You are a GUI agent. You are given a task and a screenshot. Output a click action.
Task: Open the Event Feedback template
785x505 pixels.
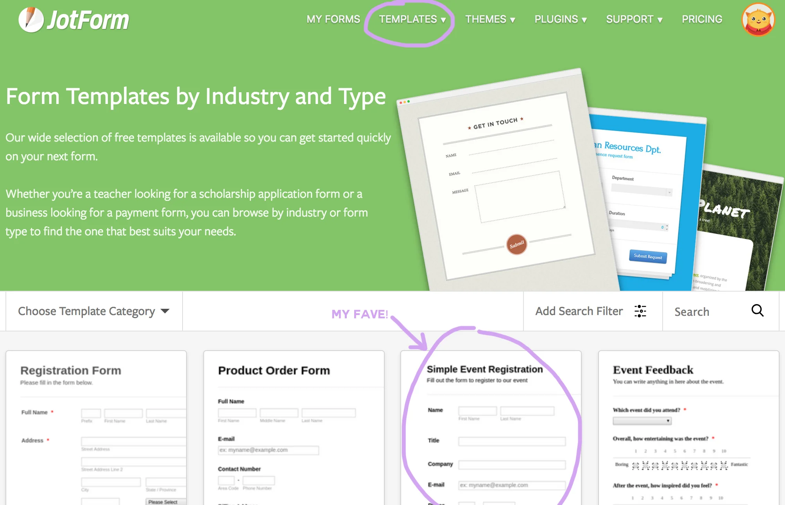(689, 428)
